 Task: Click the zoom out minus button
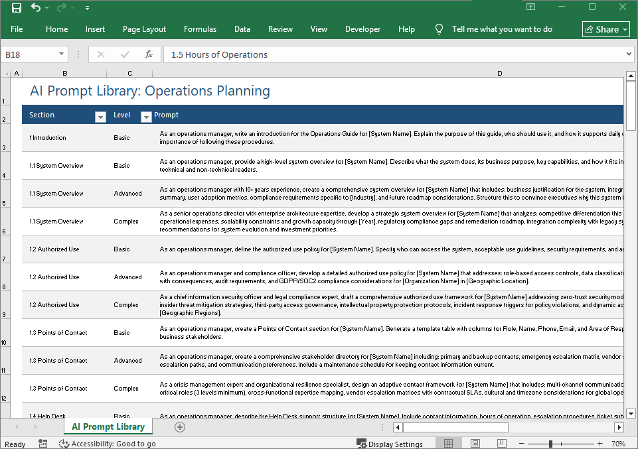[522, 444]
